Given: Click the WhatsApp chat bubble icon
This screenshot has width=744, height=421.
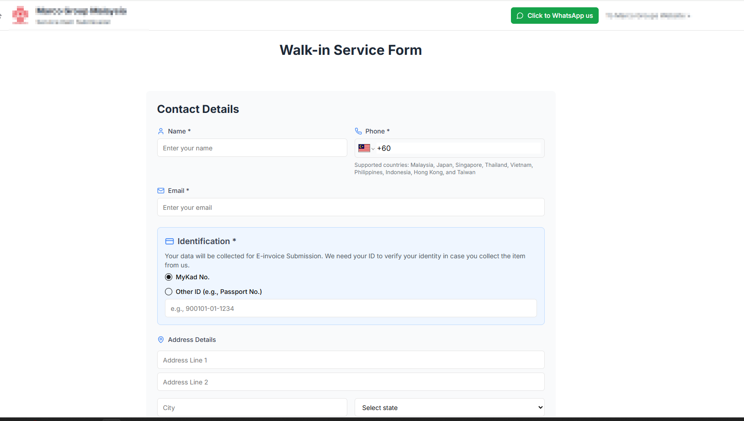Looking at the screenshot, I should [x=520, y=16].
